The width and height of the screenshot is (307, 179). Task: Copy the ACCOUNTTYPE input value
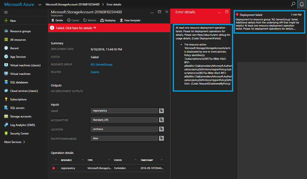coord(161,120)
